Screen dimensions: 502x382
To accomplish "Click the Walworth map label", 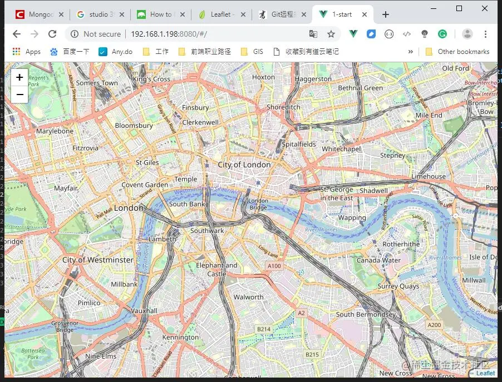I will click(248, 297).
